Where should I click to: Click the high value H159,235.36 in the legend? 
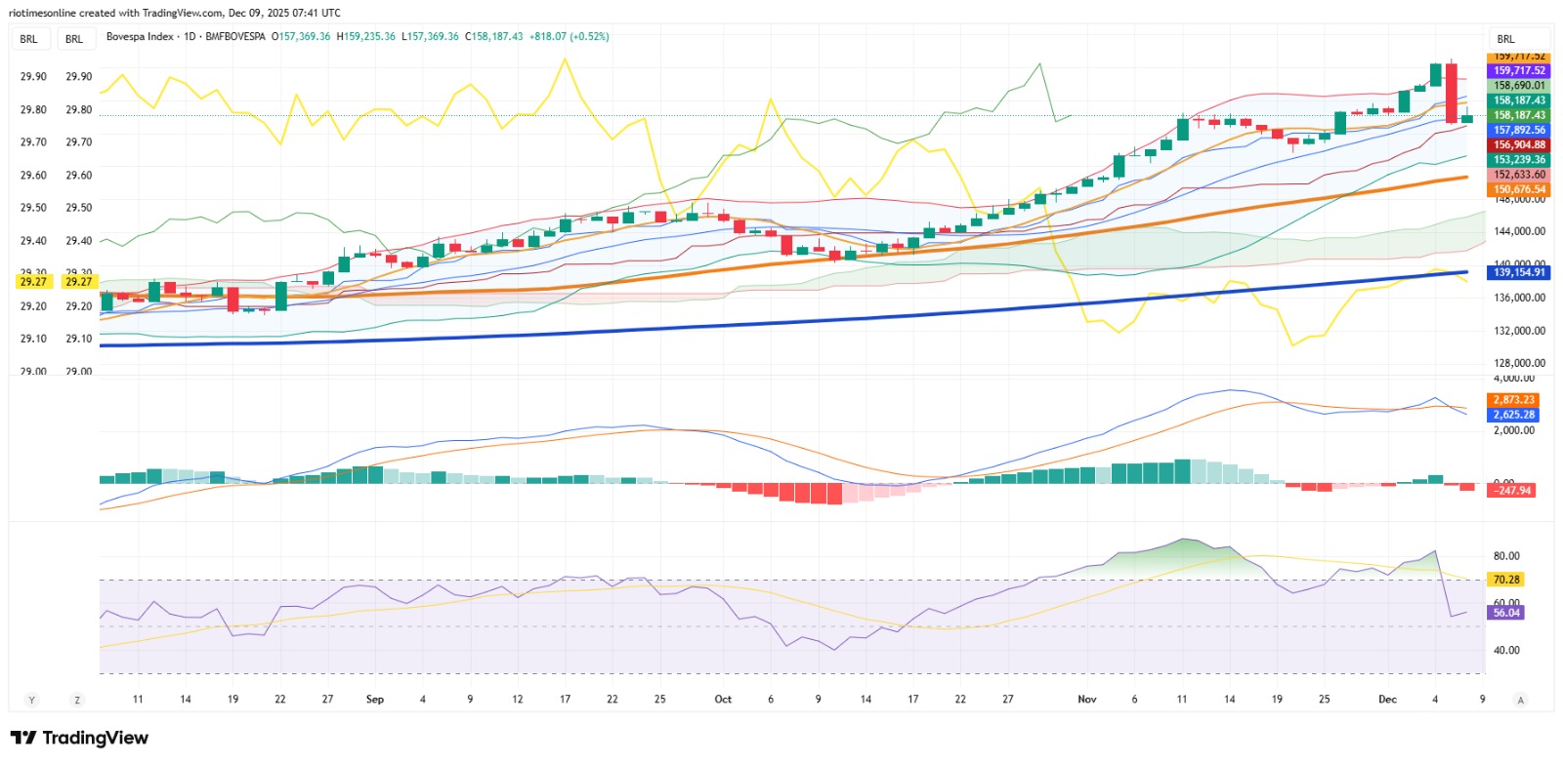click(366, 36)
